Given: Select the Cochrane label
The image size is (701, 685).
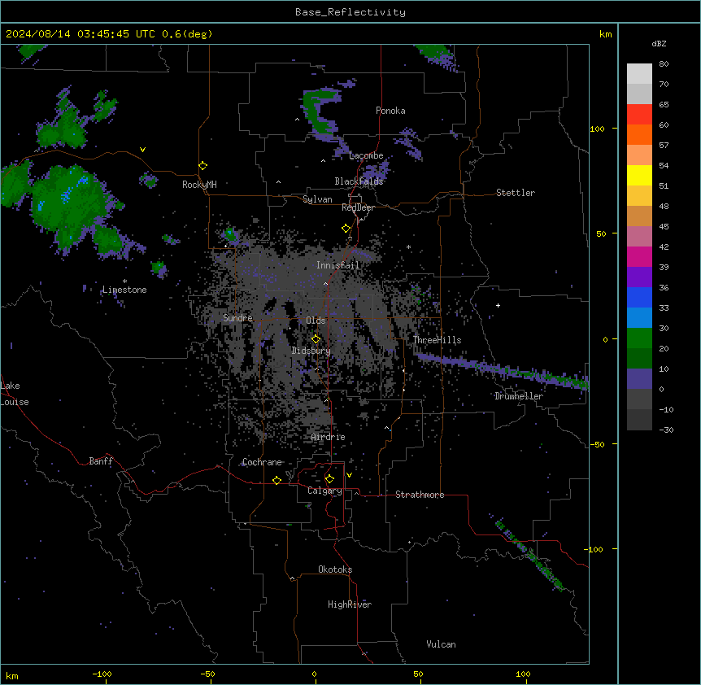Looking at the screenshot, I should point(262,462).
